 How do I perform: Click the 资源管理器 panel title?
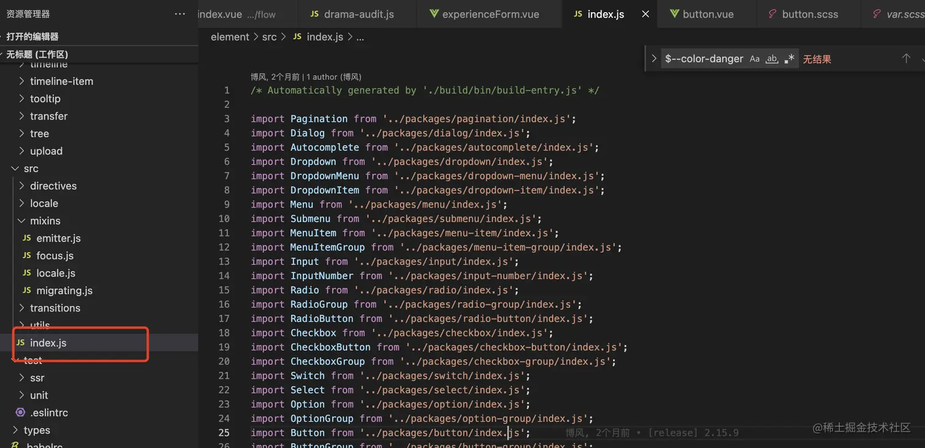pyautogui.click(x=28, y=13)
